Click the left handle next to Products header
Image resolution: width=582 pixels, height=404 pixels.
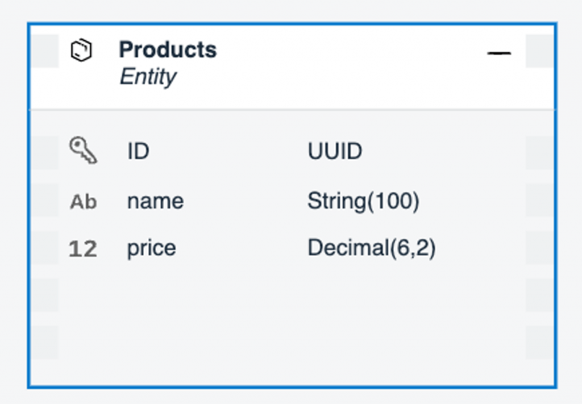[45, 51]
